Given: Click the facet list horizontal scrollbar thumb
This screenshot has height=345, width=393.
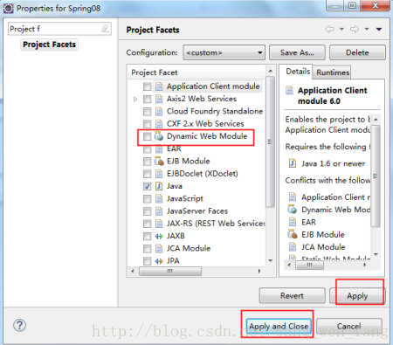Looking at the screenshot, I should pyautogui.click(x=170, y=271).
